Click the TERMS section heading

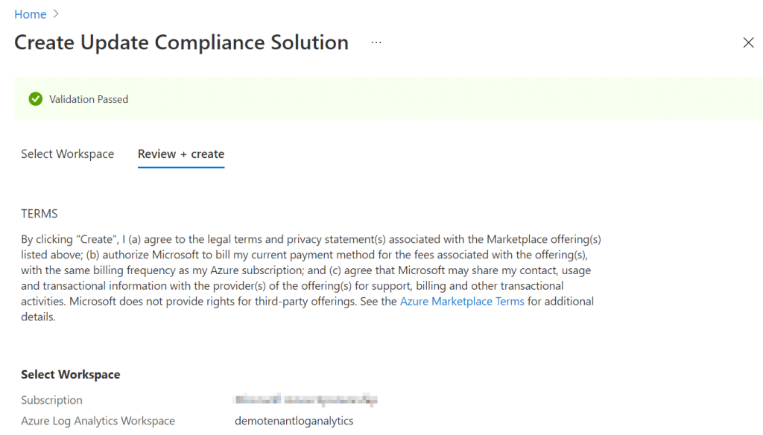click(39, 214)
